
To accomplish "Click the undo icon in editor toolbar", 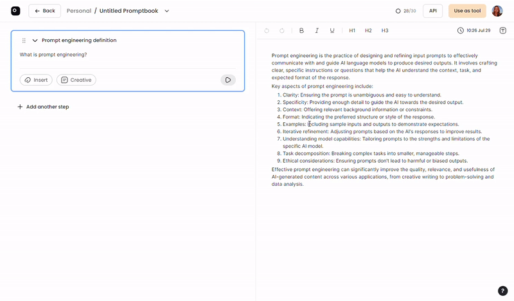I will [x=267, y=30].
